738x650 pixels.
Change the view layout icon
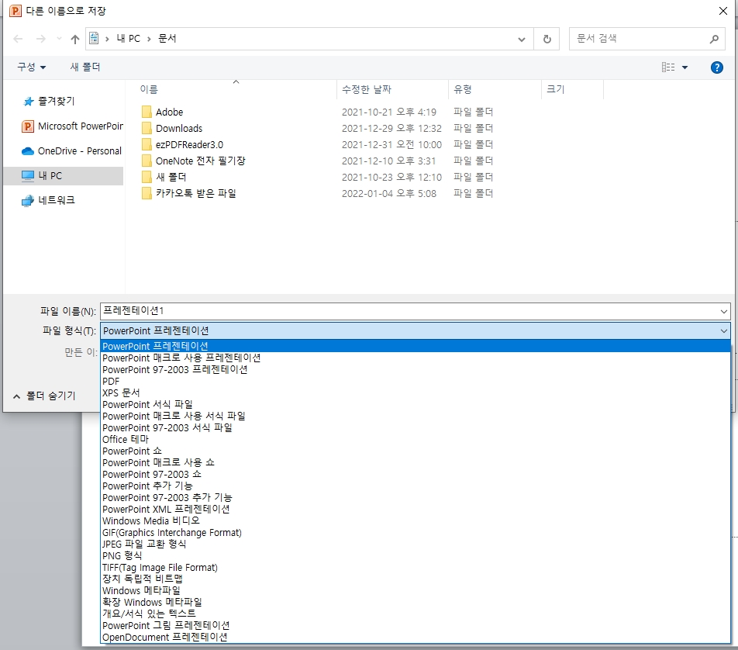click(668, 67)
